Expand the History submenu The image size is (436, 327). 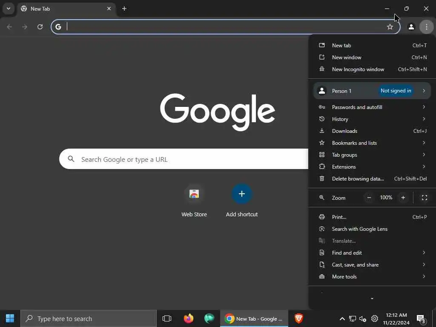click(x=372, y=119)
